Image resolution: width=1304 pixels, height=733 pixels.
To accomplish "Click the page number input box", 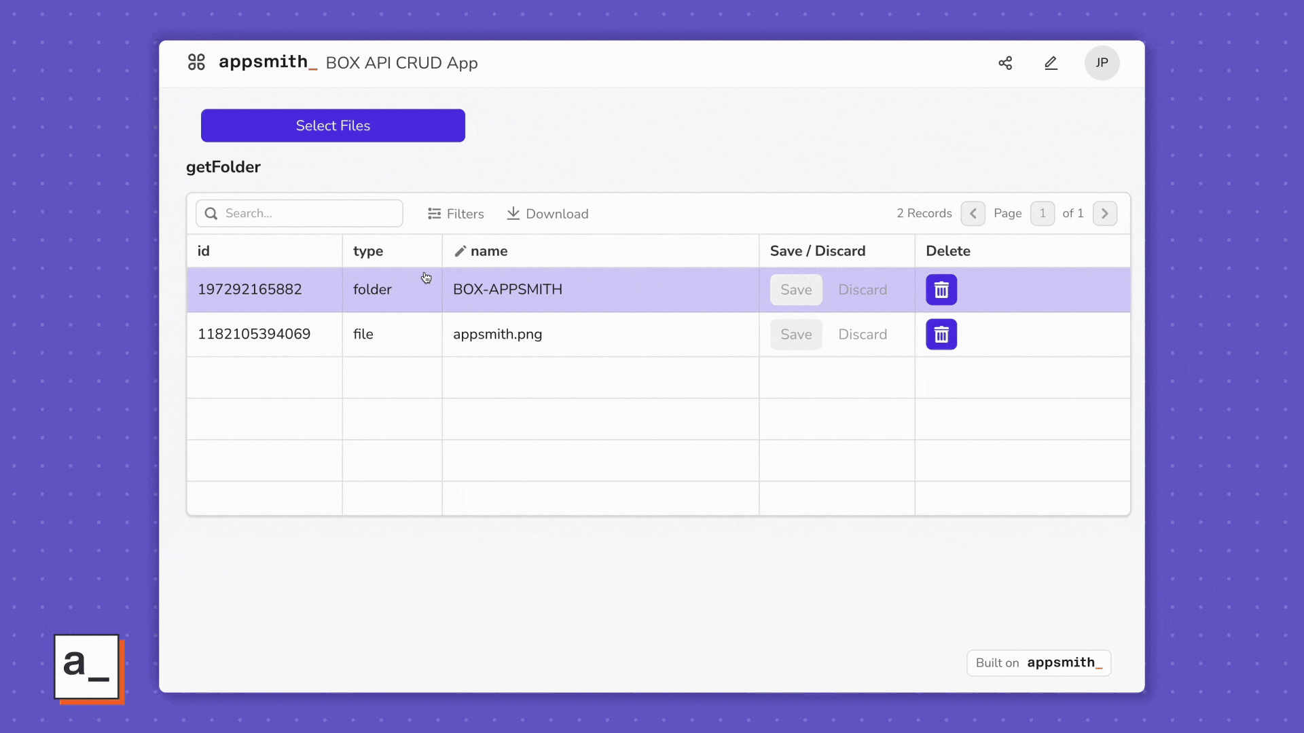I will (1043, 214).
